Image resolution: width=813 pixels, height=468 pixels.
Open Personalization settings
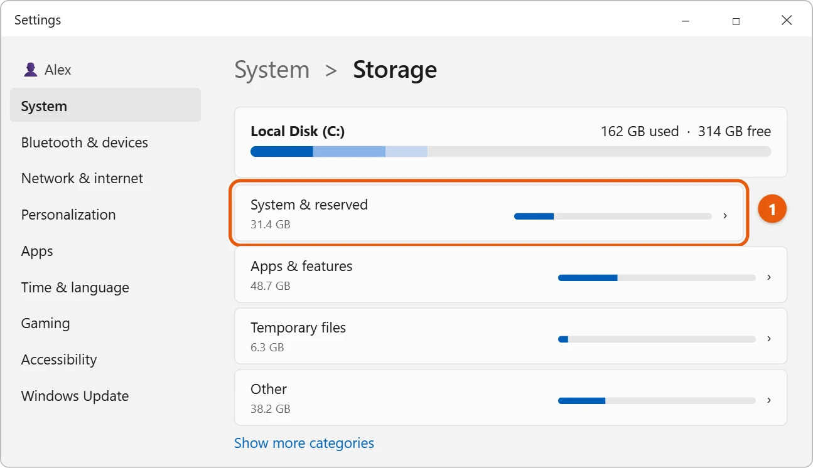(x=68, y=215)
